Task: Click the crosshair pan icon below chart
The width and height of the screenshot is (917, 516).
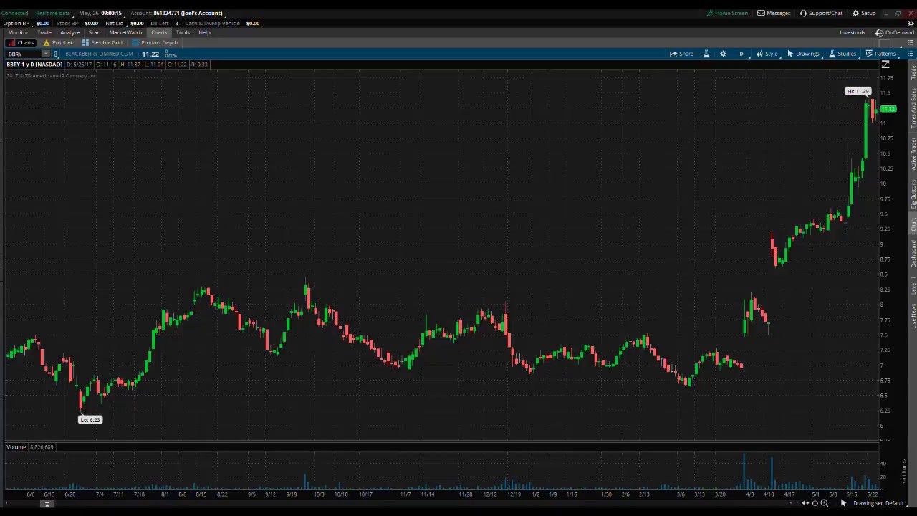Action: coord(815,503)
